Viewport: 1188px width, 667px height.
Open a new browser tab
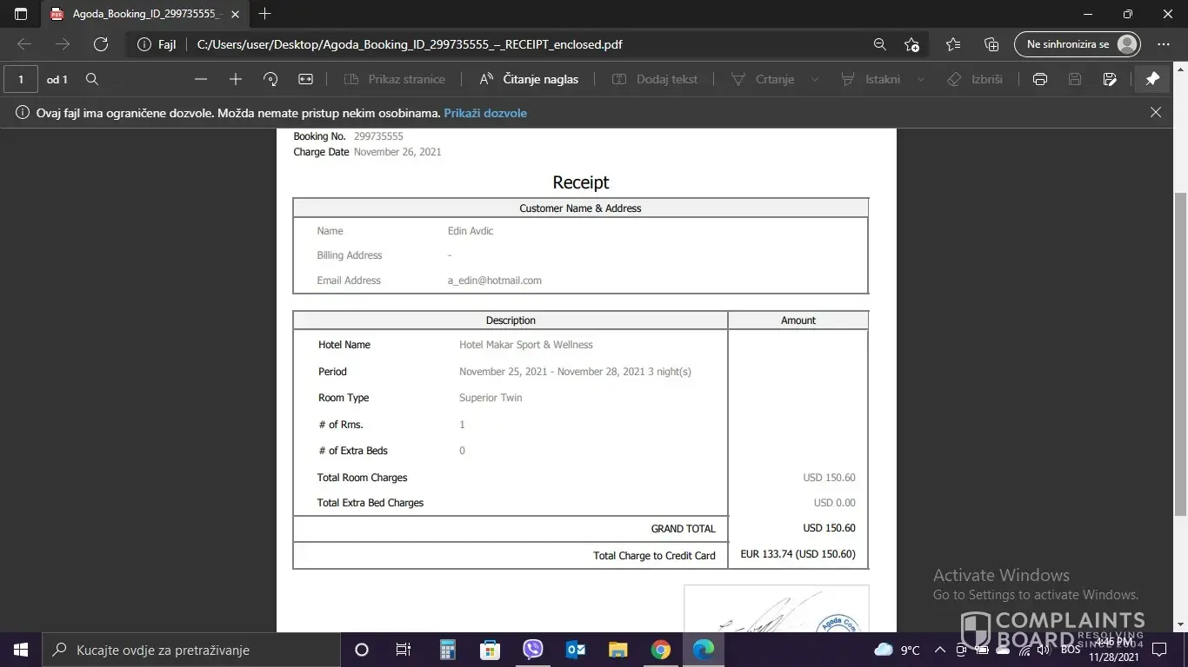(265, 14)
